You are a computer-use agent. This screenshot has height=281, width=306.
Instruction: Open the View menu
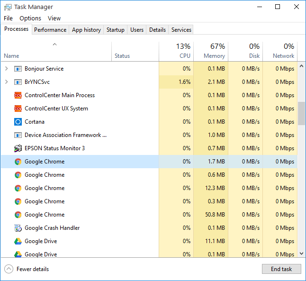coord(54,18)
